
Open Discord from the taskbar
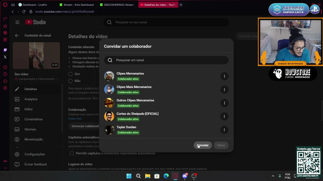point(185,176)
